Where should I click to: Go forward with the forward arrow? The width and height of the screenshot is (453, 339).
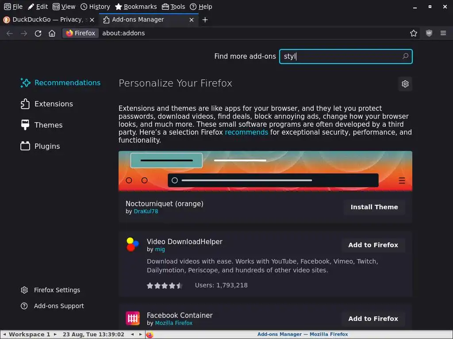pos(24,34)
